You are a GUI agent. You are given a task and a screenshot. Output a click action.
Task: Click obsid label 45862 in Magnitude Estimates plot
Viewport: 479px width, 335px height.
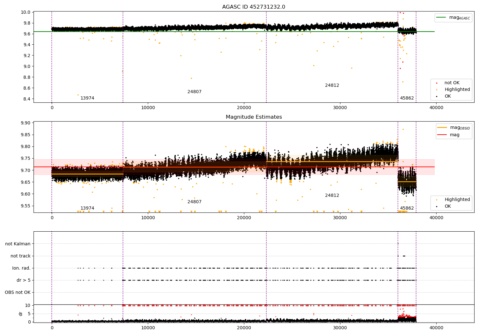pos(407,208)
